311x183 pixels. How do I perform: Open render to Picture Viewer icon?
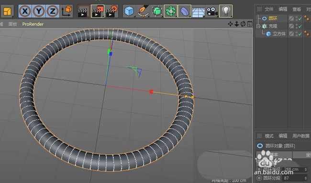coord(98,11)
